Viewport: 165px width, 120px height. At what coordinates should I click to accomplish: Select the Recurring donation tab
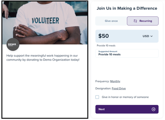[x=143, y=21]
